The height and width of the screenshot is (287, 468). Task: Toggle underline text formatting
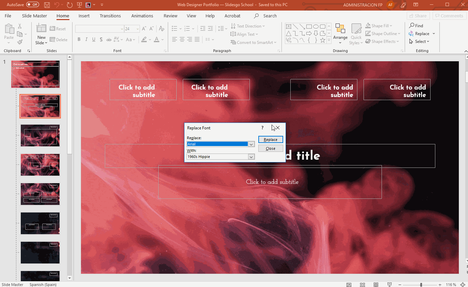[94, 39]
